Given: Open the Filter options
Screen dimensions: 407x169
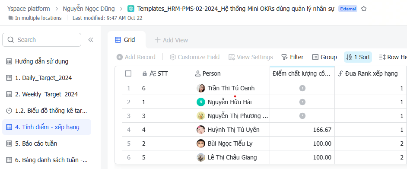Looking at the screenshot, I should tap(292, 57).
